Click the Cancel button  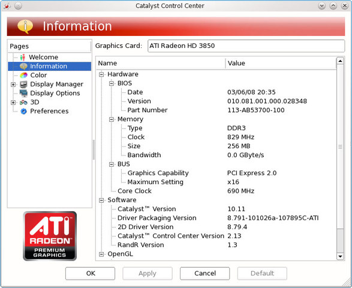click(204, 274)
